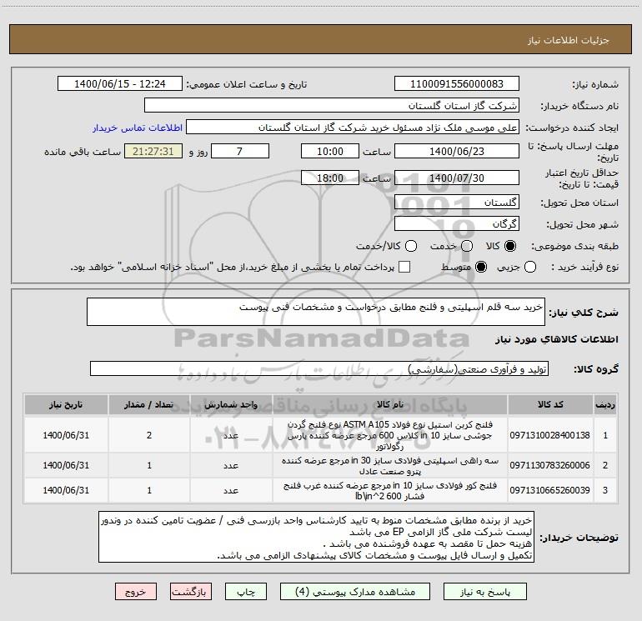Click the خروج exit button

136,592
